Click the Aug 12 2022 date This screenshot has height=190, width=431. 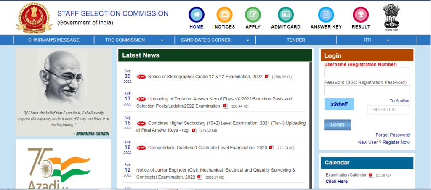128,170
